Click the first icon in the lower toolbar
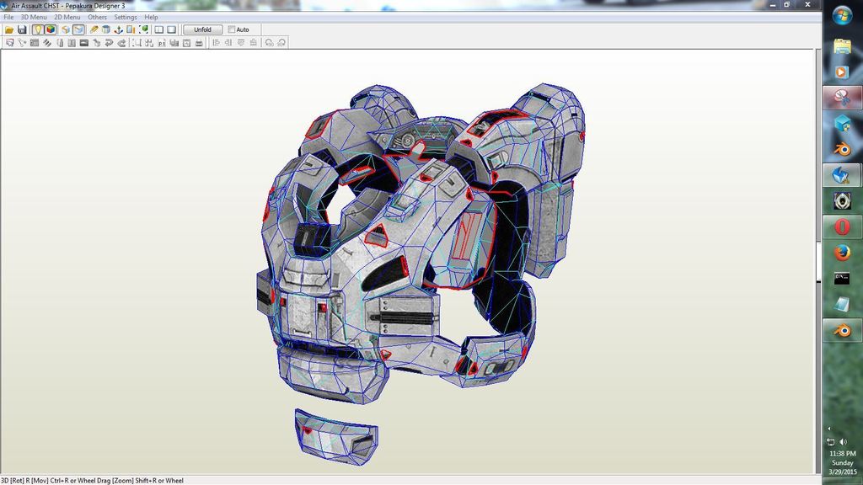This screenshot has height=485, width=863. 10,43
